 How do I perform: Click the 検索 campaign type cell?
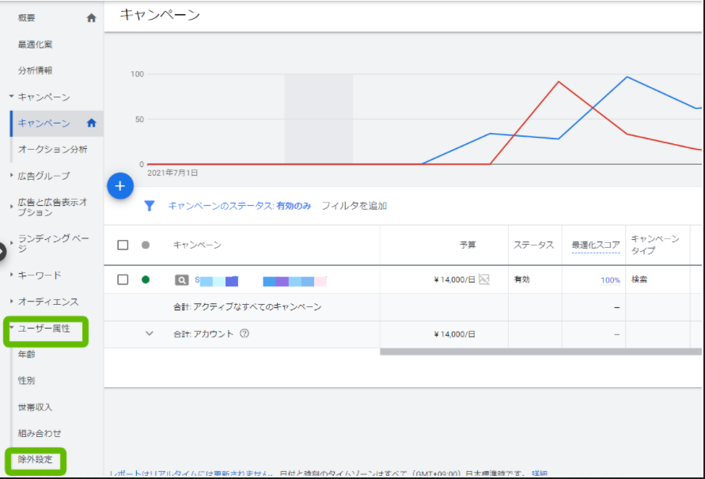pos(639,279)
